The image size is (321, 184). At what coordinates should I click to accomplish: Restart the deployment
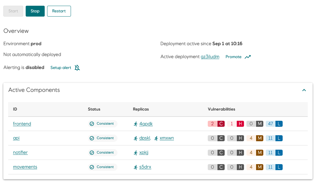59,11
